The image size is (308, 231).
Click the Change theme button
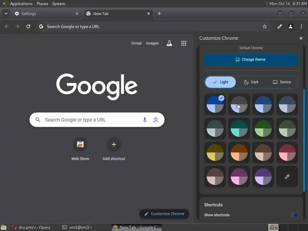pyautogui.click(x=251, y=60)
